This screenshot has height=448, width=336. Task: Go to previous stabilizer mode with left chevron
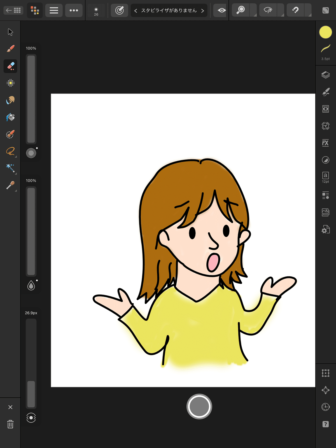(136, 11)
